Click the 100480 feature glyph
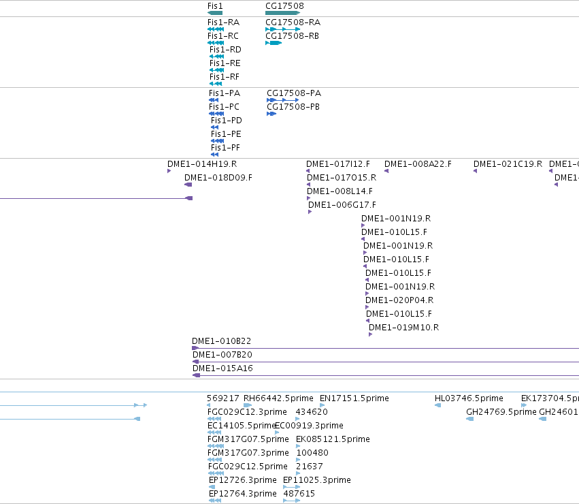The width and height of the screenshot is (579, 504). pyautogui.click(x=298, y=460)
